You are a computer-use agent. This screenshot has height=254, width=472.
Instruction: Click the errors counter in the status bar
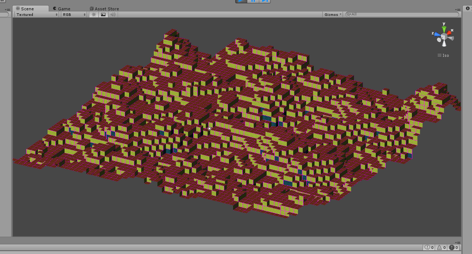click(453, 247)
